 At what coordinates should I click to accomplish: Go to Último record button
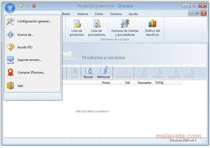click(x=189, y=72)
